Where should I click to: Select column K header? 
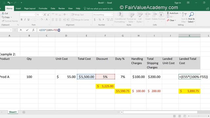coord(189,36)
